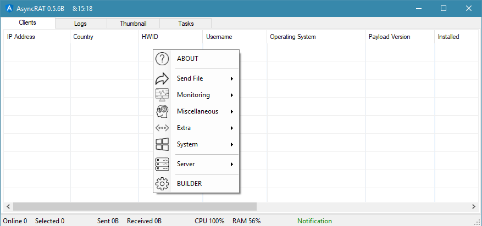Screen dimensions: 482x226
Task: Click the CPU 100% status text
Action: [x=209, y=221]
